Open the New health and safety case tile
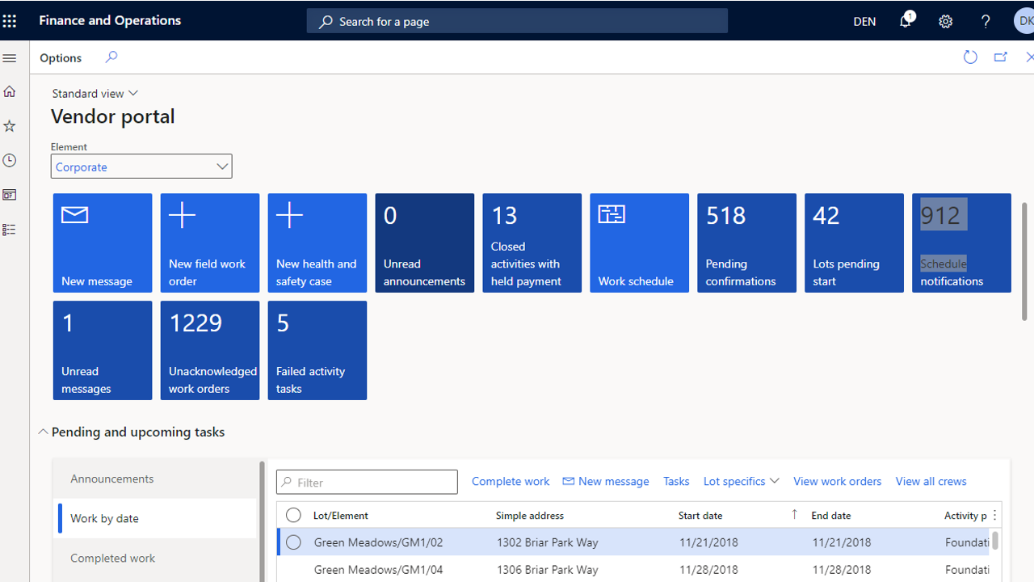Viewport: 1034px width, 582px height. coord(317,243)
